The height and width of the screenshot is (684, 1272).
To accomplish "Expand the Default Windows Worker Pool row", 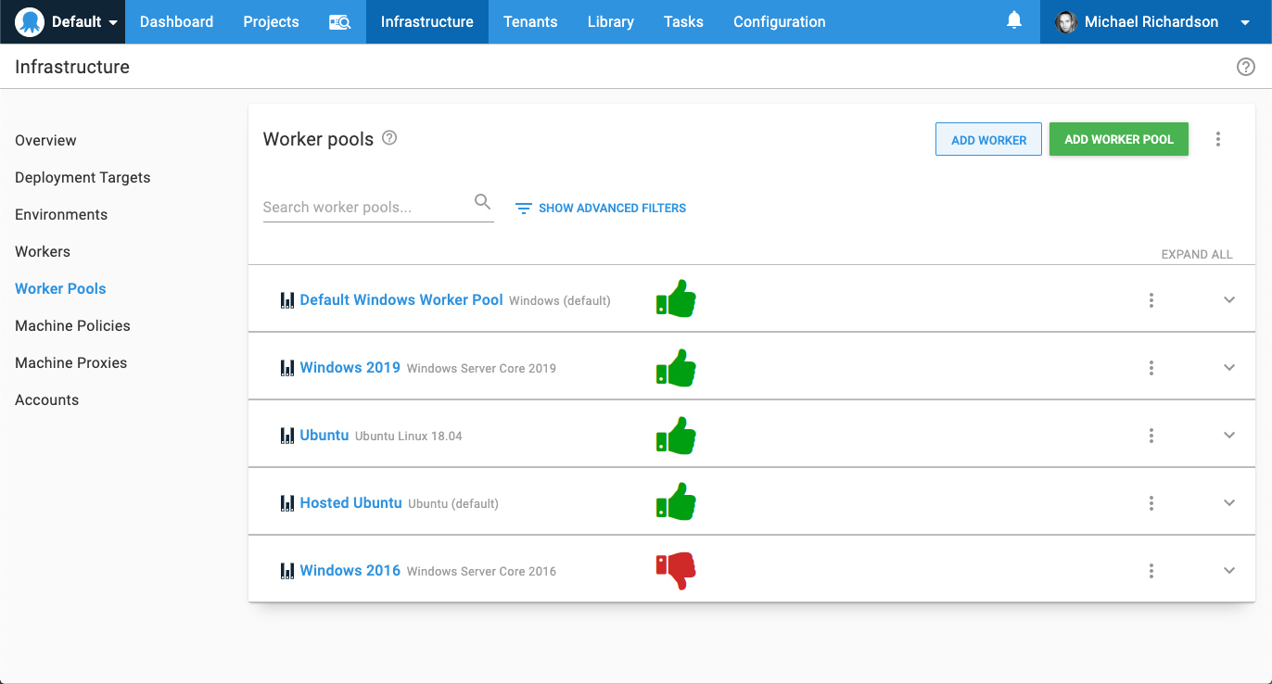I will (1229, 300).
